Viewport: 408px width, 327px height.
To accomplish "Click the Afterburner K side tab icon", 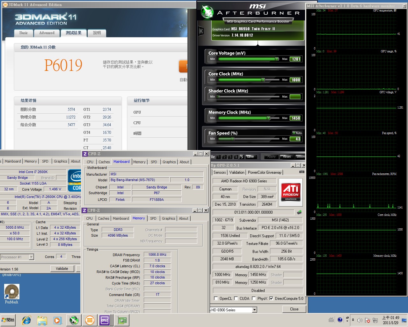I will coord(201,31).
